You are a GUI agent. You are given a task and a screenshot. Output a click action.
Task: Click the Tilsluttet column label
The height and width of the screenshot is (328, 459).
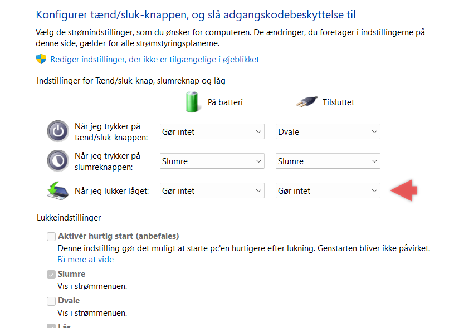(x=338, y=102)
